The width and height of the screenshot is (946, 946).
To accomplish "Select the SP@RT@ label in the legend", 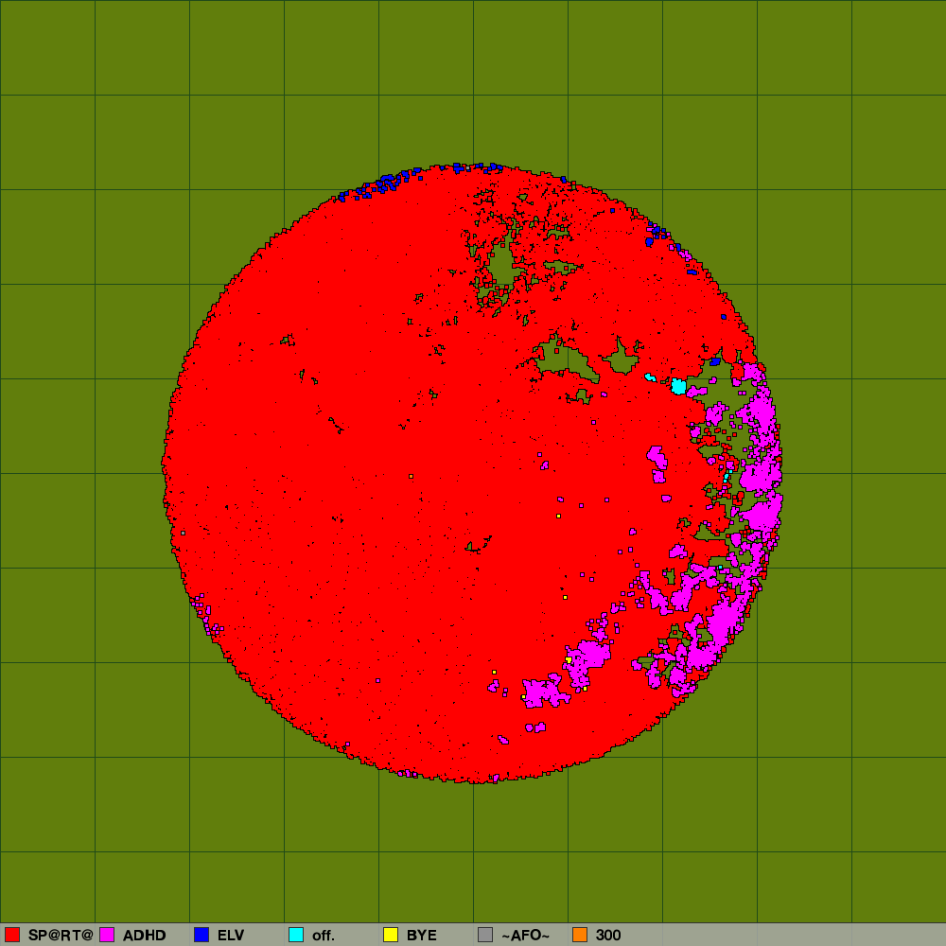I will pos(61,936).
